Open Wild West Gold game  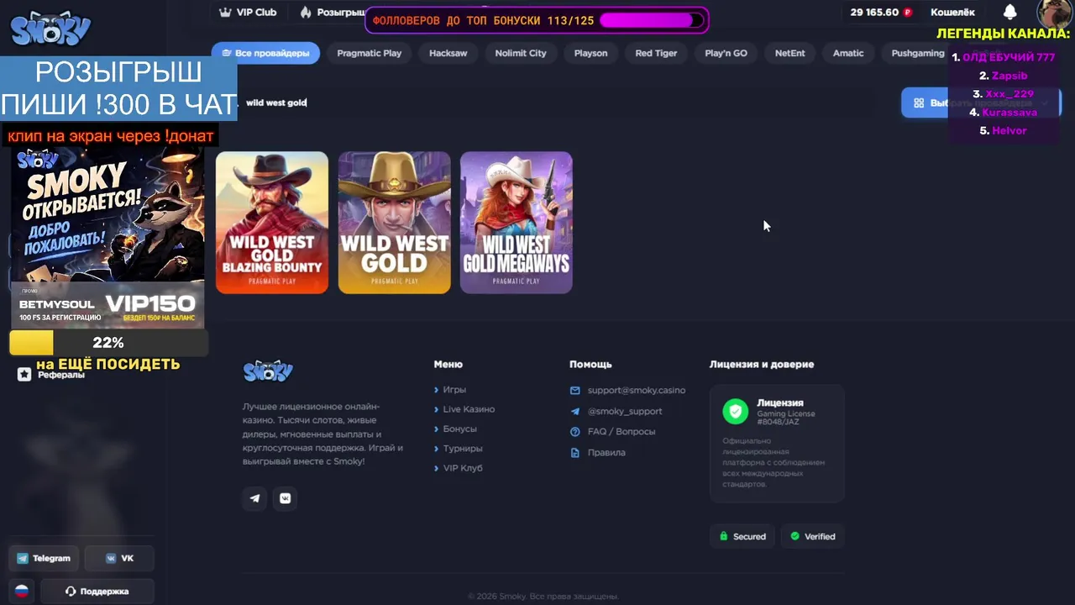tap(395, 223)
